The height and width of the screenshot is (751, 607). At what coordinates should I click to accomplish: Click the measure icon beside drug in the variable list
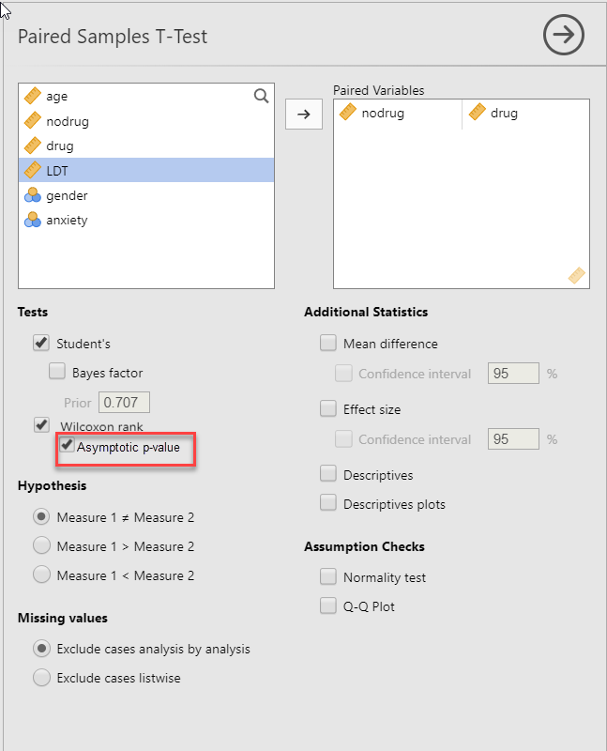click(x=30, y=146)
